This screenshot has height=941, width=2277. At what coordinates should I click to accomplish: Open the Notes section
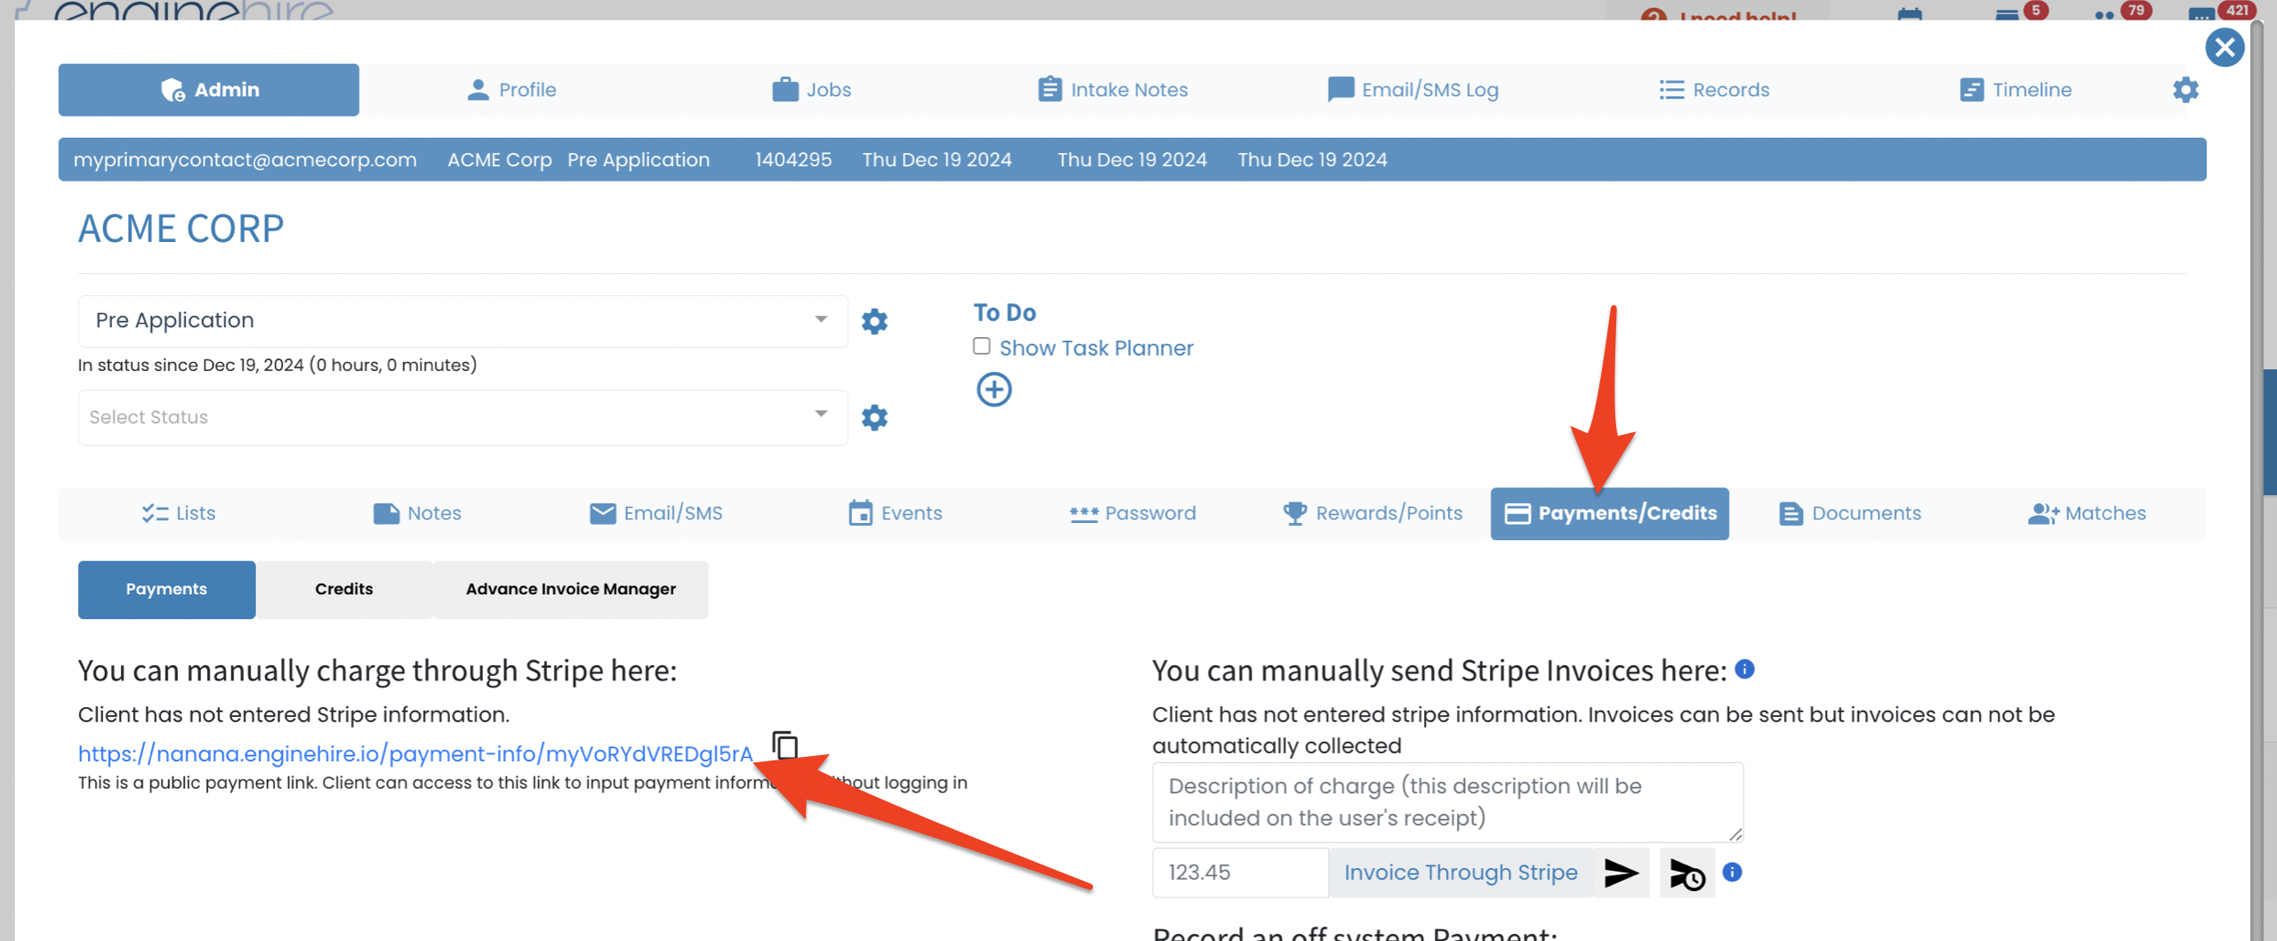click(x=417, y=513)
